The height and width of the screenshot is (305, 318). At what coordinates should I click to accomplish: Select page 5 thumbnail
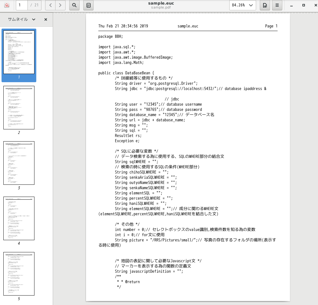pos(19,274)
